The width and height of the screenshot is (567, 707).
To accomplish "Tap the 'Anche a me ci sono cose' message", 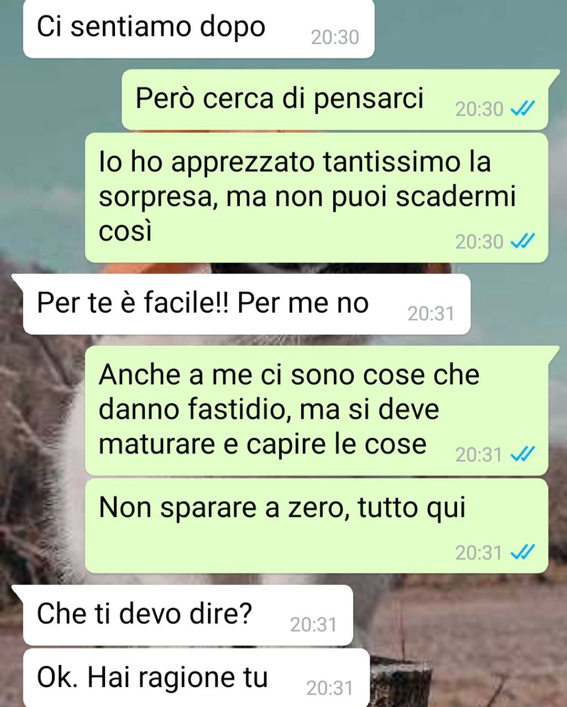I will [316, 410].
